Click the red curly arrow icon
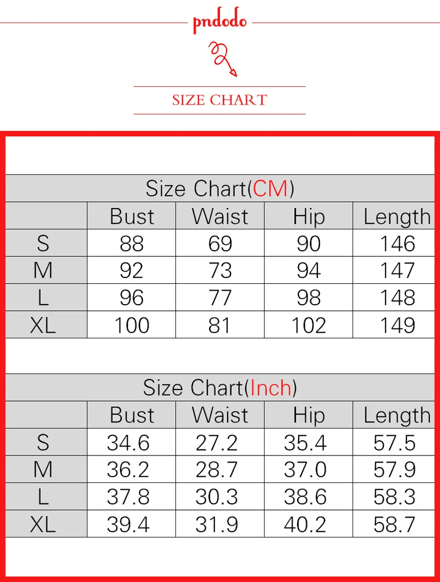This screenshot has width=440, height=582. (223, 59)
